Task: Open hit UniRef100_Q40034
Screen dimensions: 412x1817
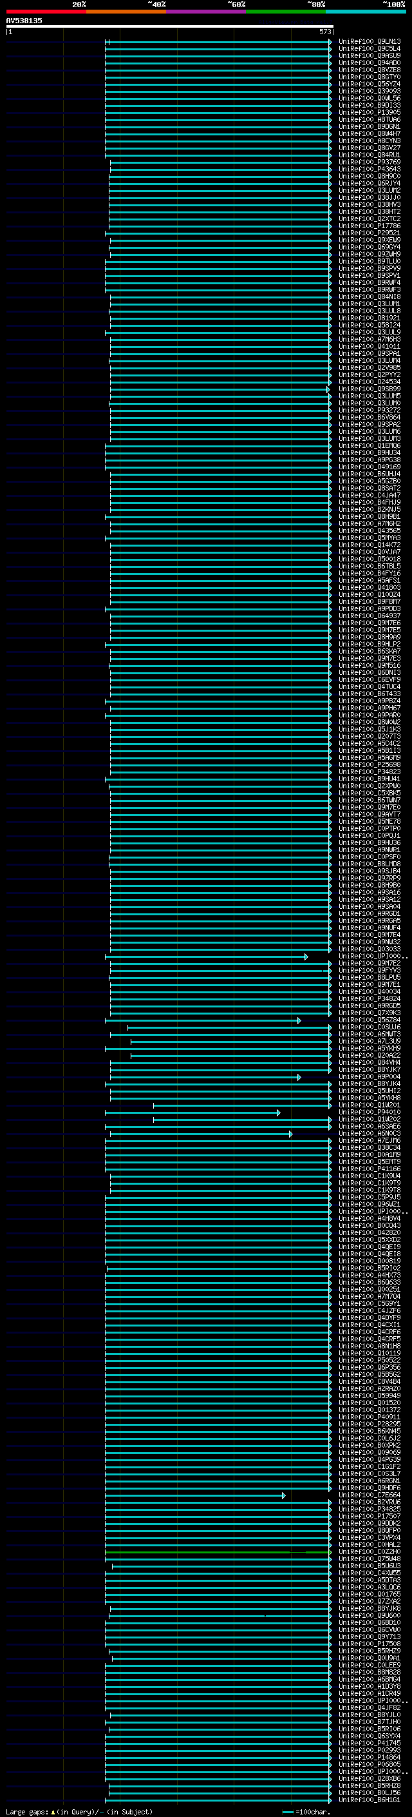Action: 369,991
